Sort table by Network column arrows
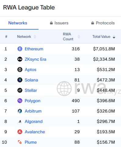Screen dimensions: 121x147 35,37
